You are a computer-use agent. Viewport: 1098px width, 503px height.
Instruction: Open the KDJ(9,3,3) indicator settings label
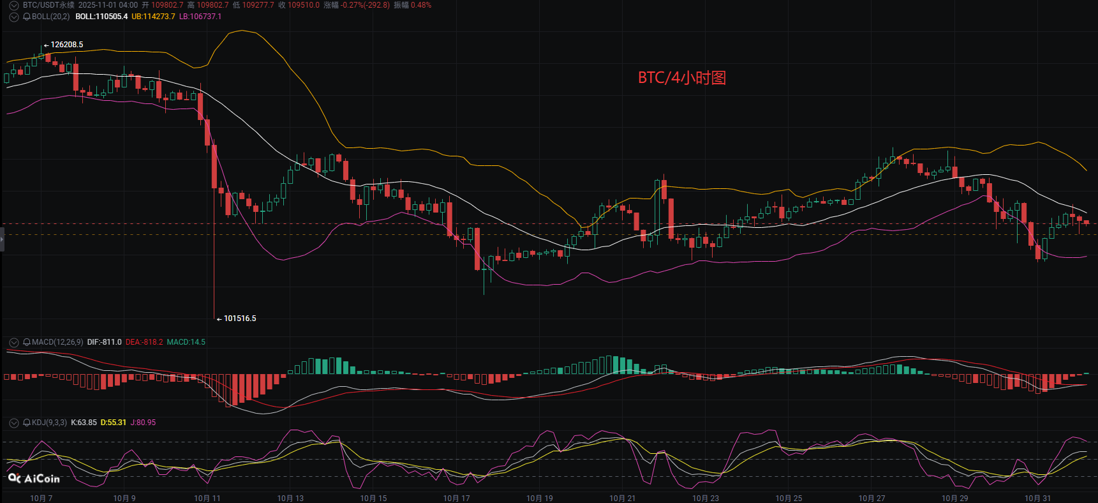click(x=49, y=423)
